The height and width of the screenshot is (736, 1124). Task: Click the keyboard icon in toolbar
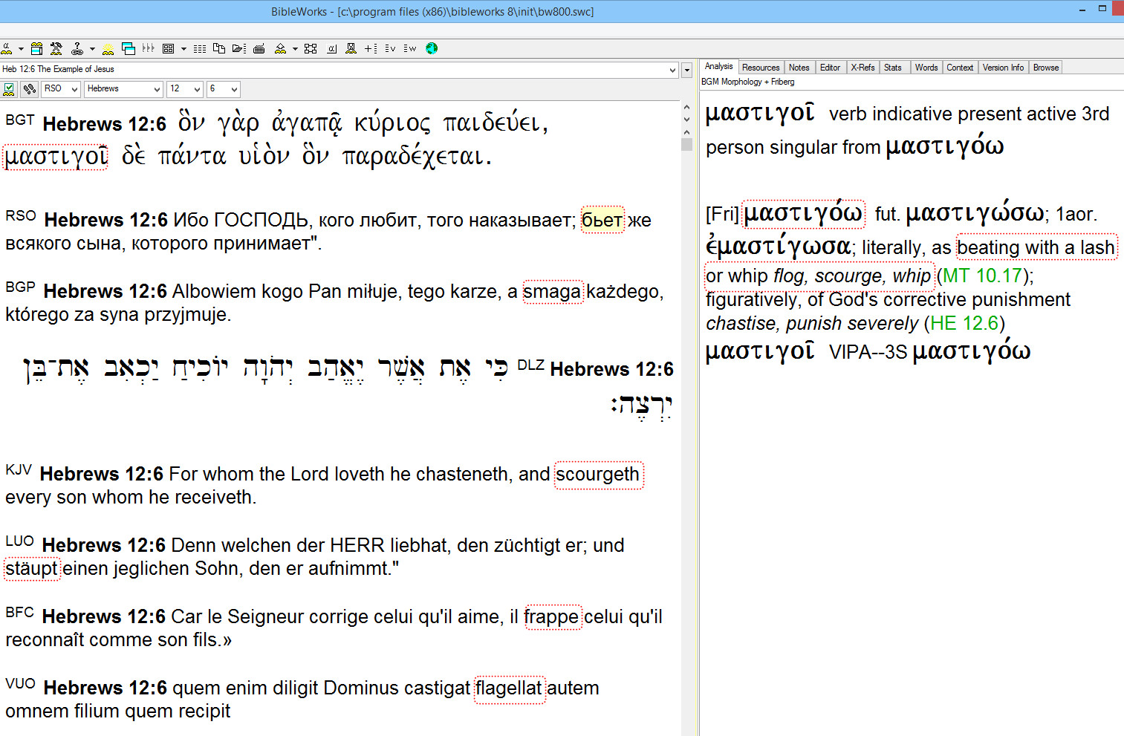click(259, 48)
